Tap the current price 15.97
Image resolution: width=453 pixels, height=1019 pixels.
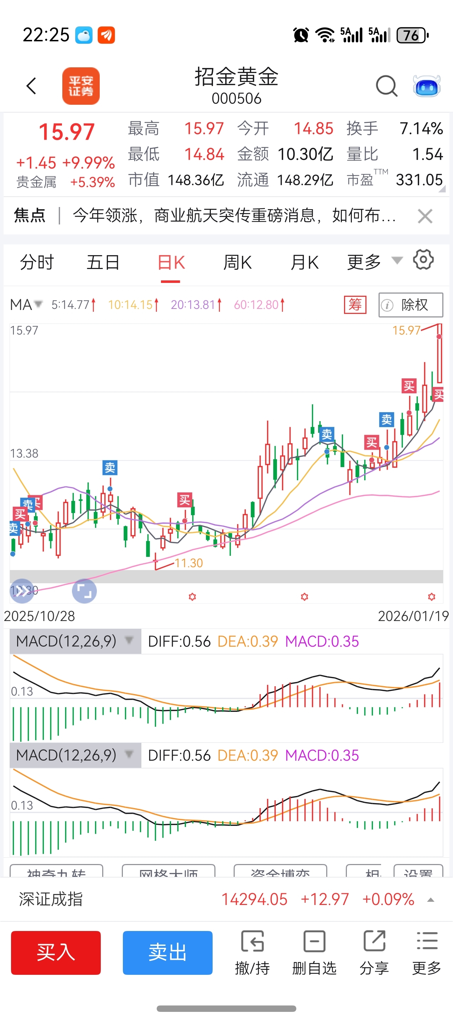[x=66, y=132]
